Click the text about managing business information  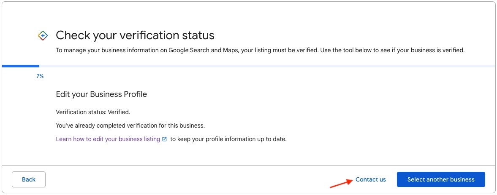(127, 51)
